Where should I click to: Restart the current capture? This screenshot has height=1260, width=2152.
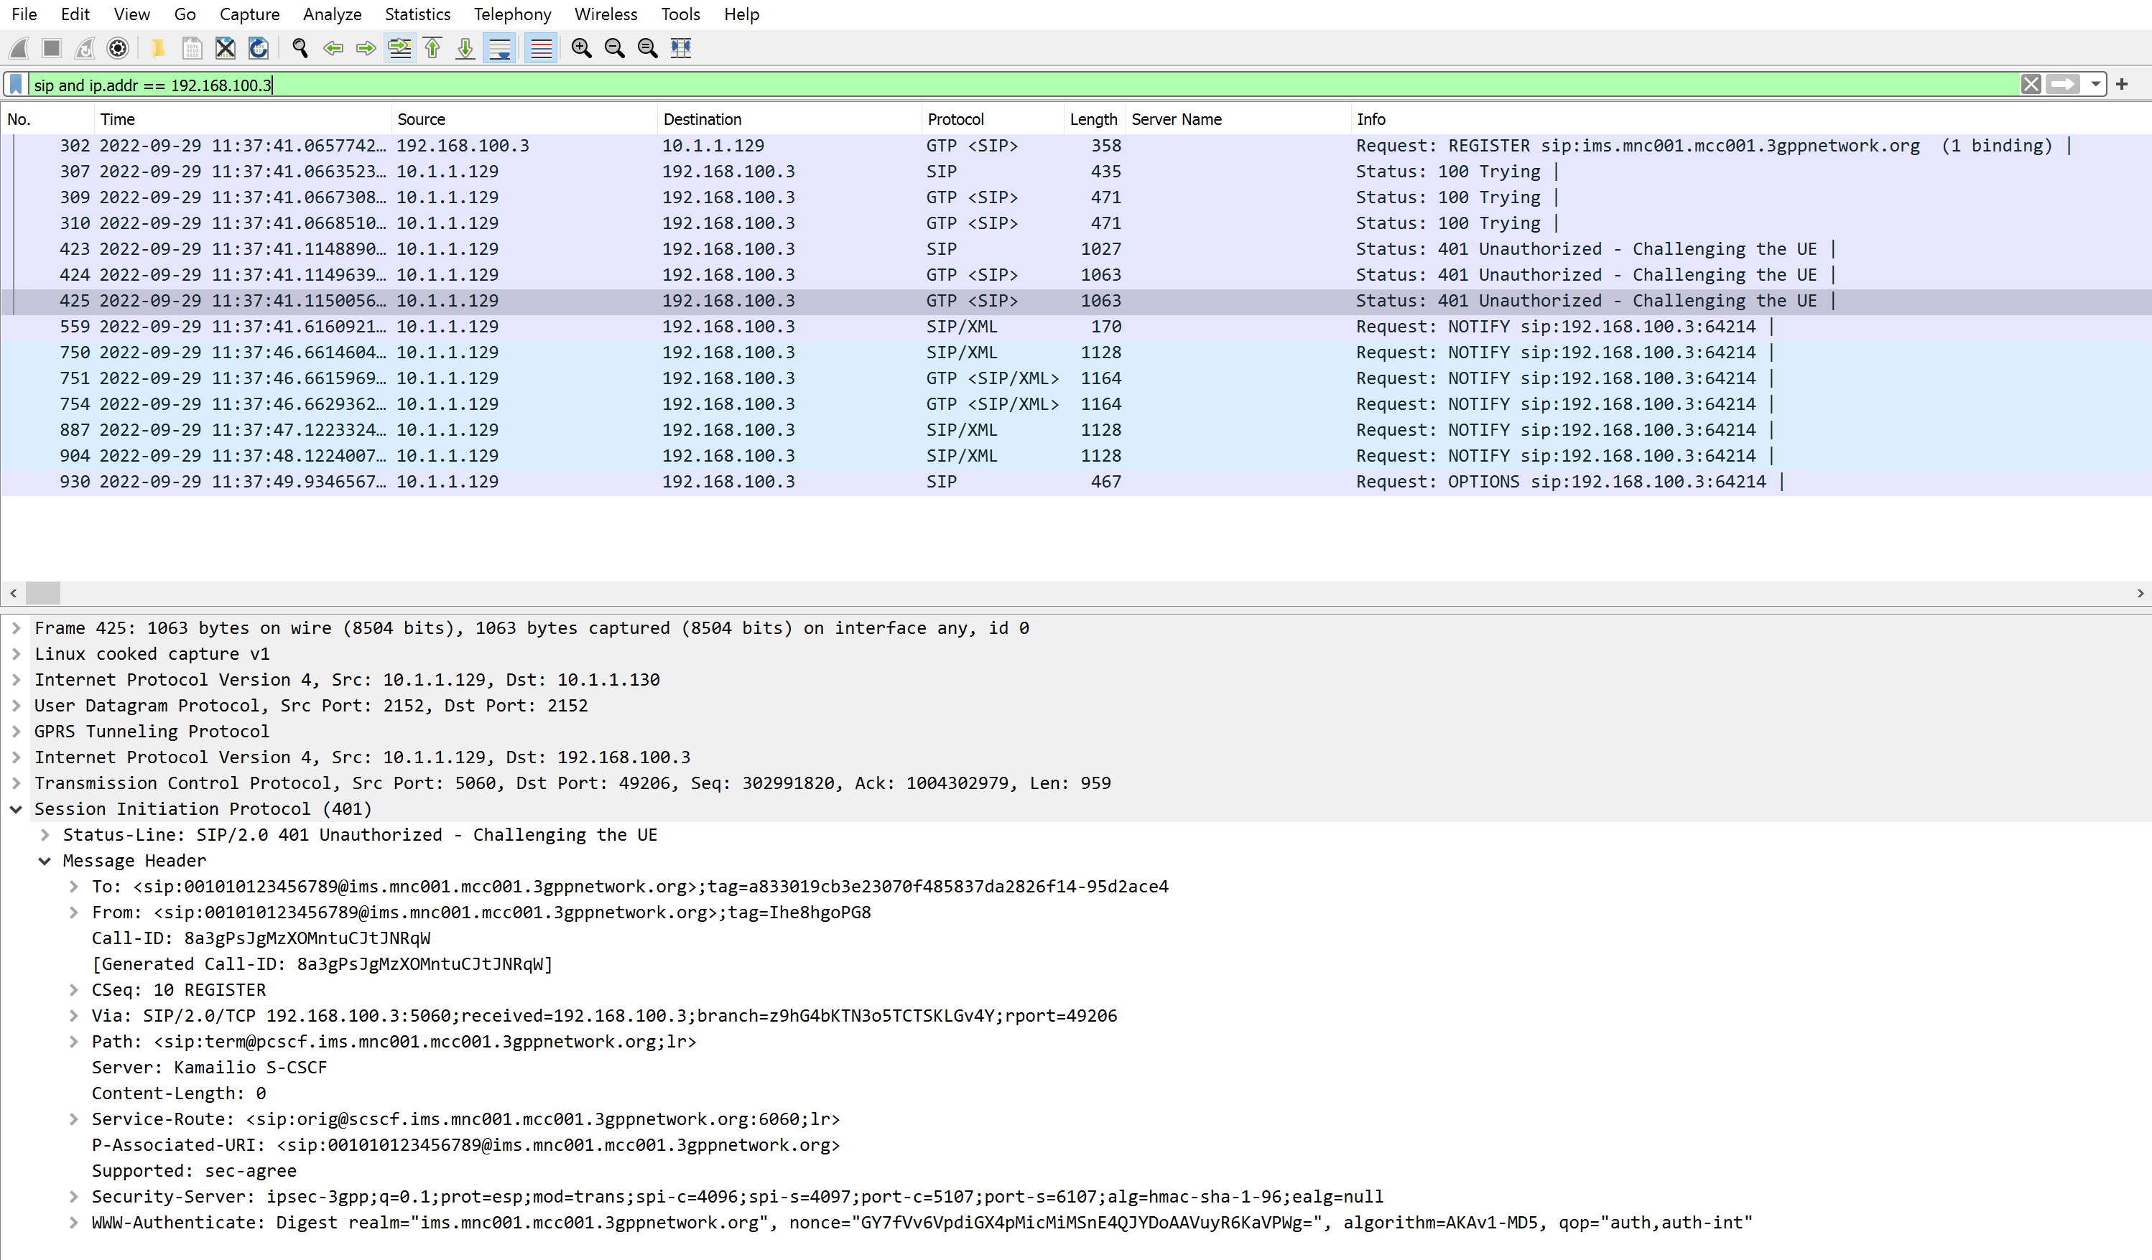85,48
